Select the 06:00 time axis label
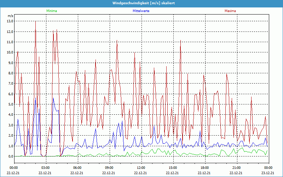Screen dimensions: 283x177 click(77, 168)
